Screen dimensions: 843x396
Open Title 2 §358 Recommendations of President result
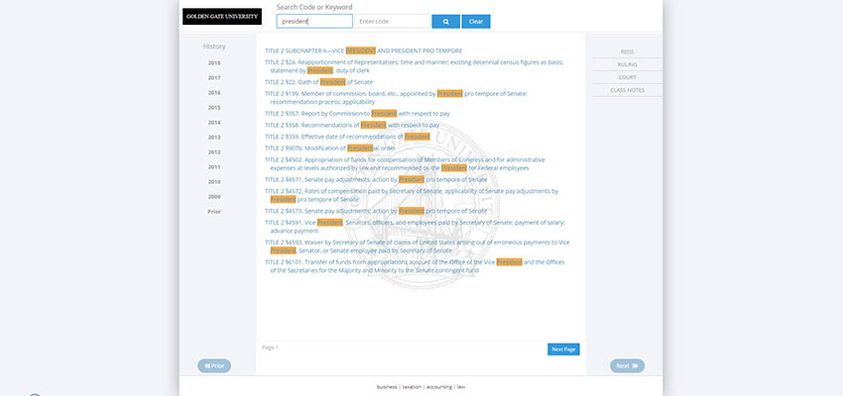click(x=352, y=125)
